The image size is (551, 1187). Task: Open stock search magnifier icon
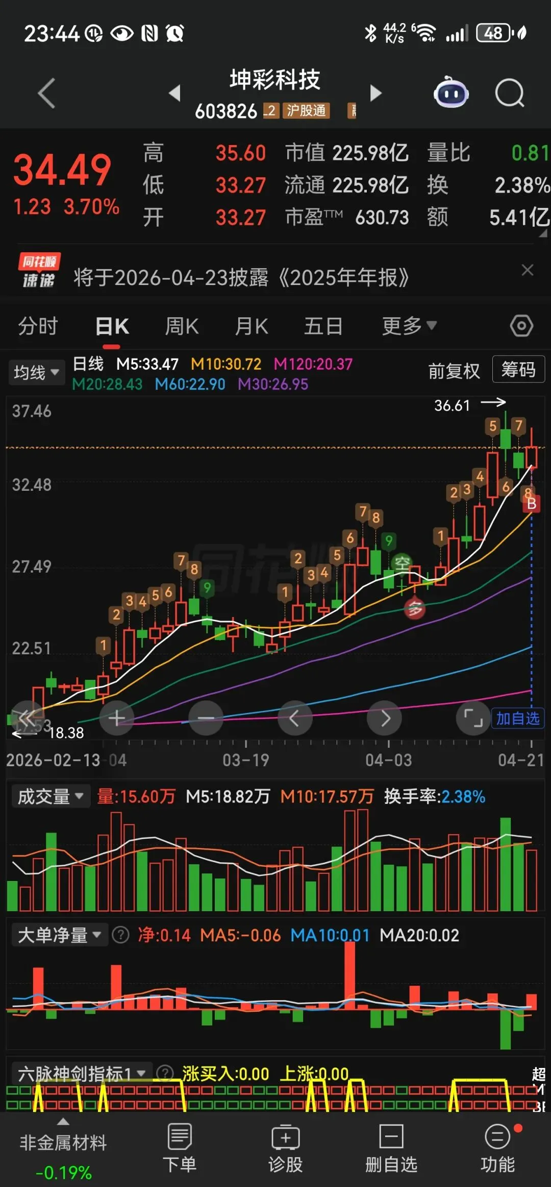click(x=510, y=93)
